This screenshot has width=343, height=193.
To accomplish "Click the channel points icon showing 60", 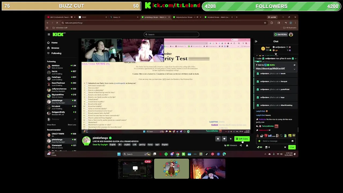I will [260, 147].
